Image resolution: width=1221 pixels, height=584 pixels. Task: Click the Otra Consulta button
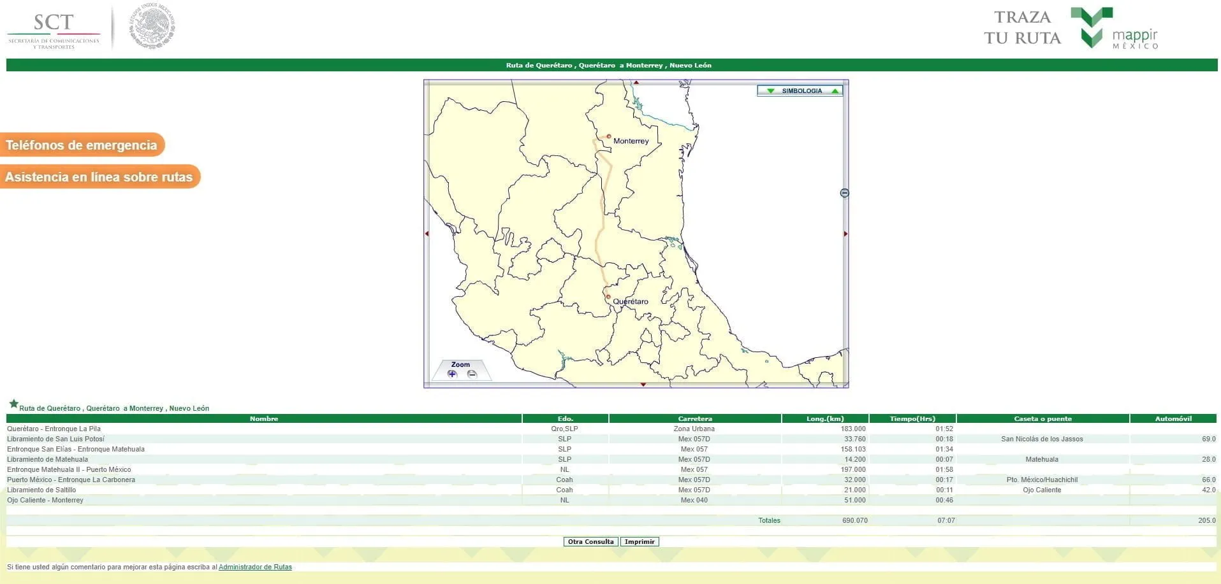[x=590, y=542]
